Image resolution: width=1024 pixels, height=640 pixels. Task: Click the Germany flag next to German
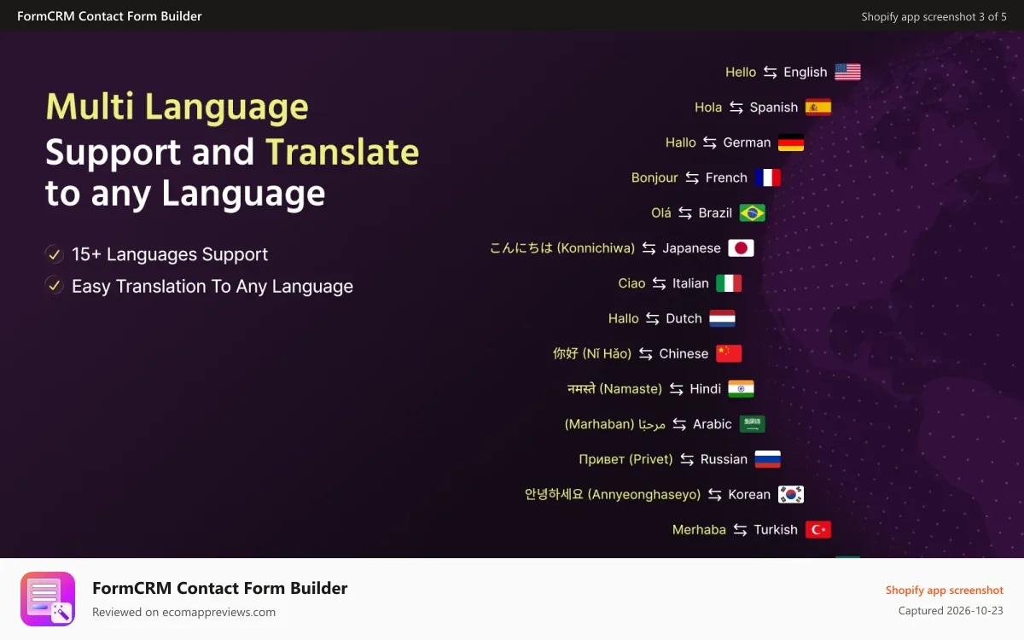pyautogui.click(x=791, y=143)
